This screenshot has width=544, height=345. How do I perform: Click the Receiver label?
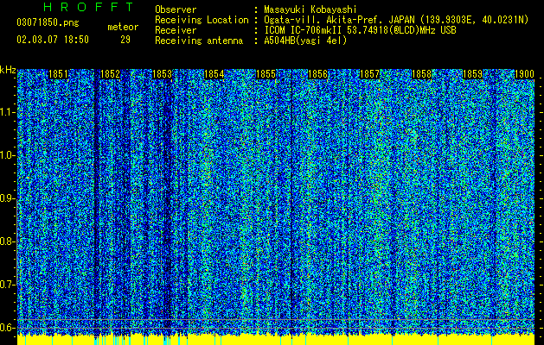pos(176,30)
